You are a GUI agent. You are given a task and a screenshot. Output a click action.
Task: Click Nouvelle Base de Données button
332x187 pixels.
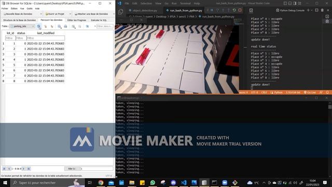coord(18,14)
